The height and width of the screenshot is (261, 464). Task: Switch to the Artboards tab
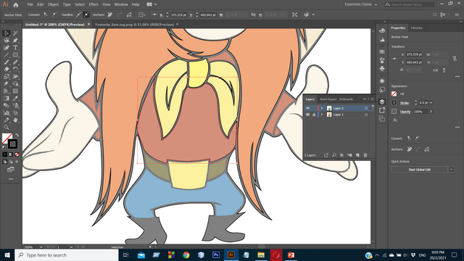click(347, 99)
